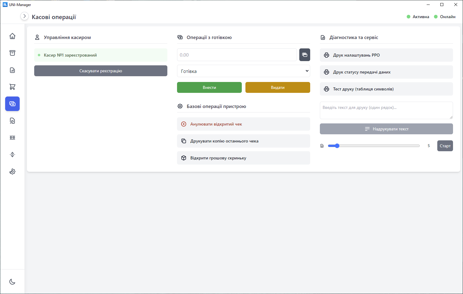The width and height of the screenshot is (463, 294).
Task: Click Анулювати відкритий чек
Action: [x=244, y=124]
